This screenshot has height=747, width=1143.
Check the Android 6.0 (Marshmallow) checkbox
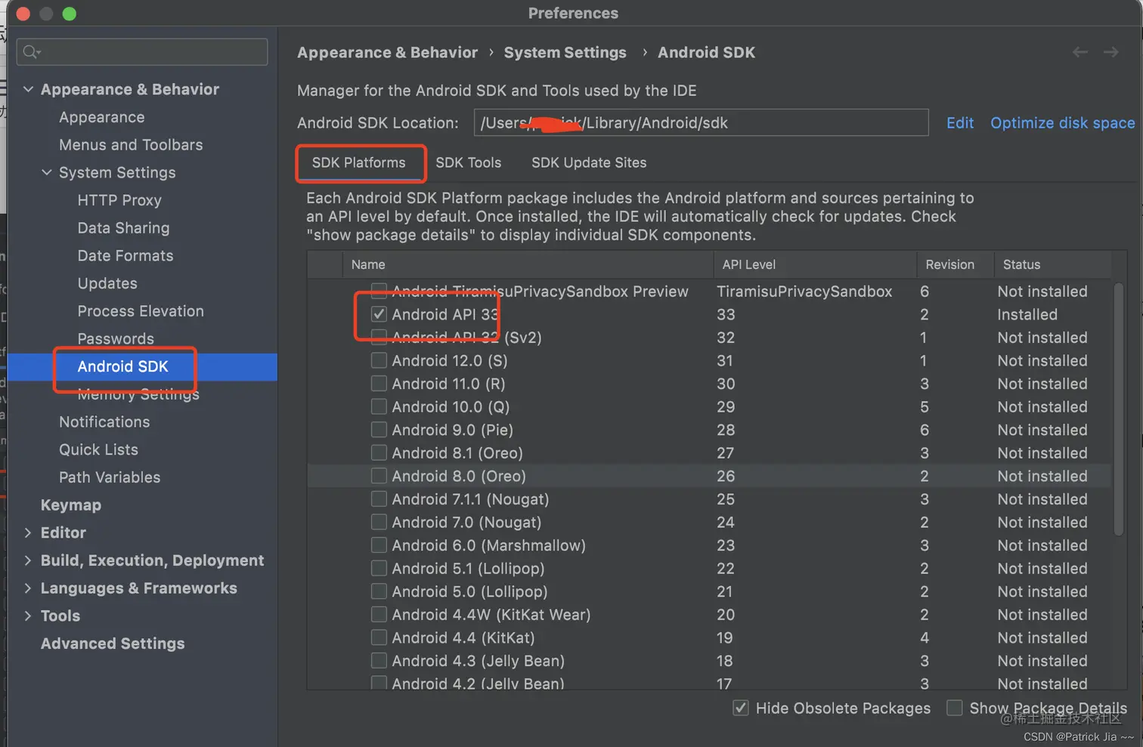(x=379, y=545)
